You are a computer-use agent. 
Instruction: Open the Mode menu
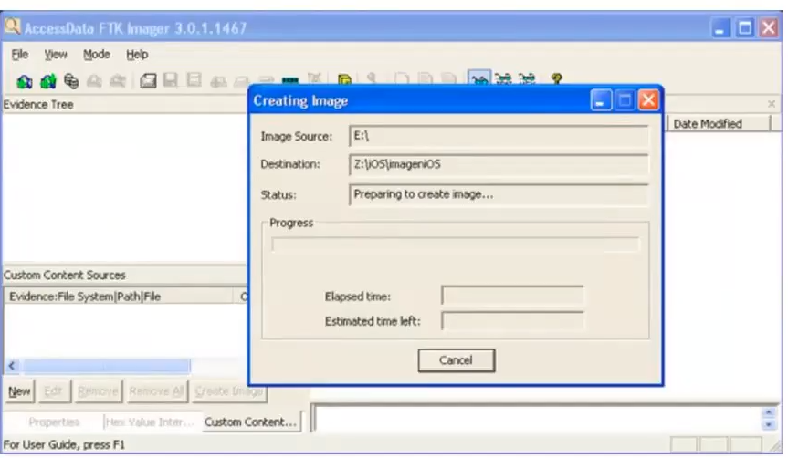pyautogui.click(x=97, y=54)
